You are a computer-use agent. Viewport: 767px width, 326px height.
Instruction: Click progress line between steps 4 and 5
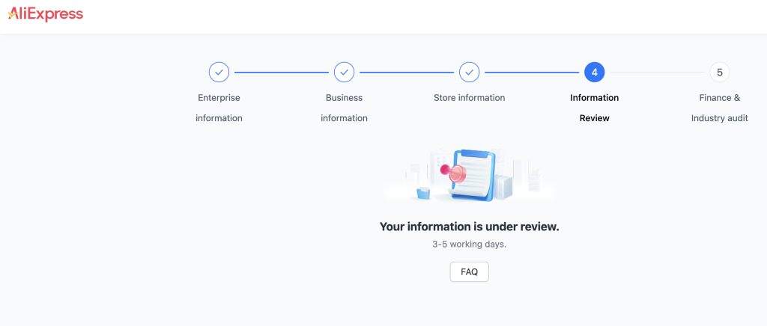[x=657, y=73]
